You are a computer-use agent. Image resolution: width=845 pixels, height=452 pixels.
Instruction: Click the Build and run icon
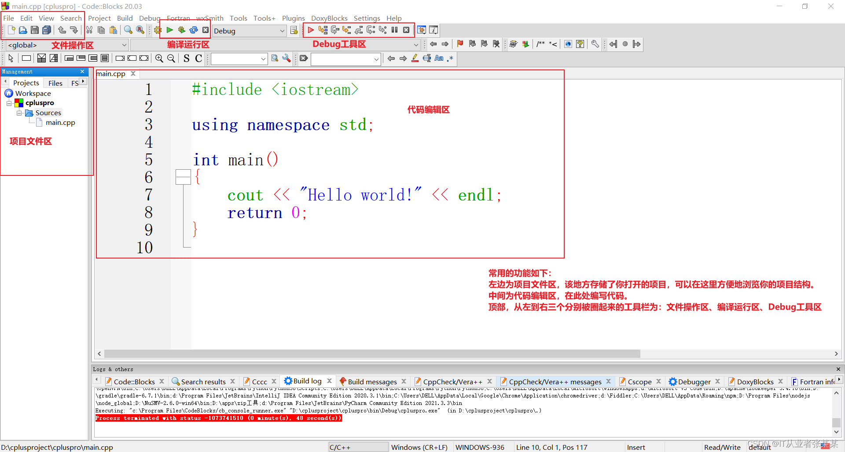pos(181,30)
